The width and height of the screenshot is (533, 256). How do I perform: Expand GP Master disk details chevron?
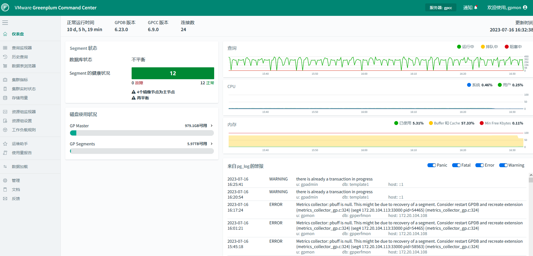tap(212, 126)
